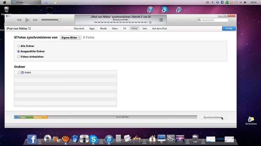This screenshot has height=146, width=261.
Task: Open Skype from the dock
Action: 93,139
